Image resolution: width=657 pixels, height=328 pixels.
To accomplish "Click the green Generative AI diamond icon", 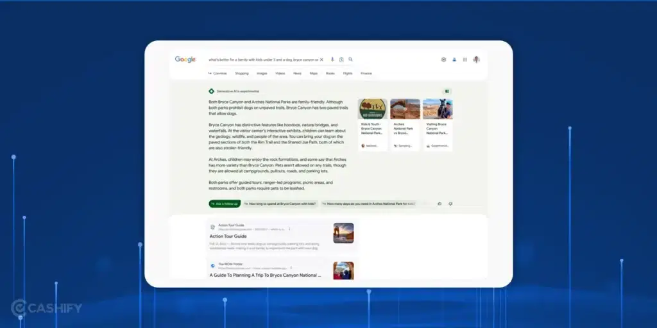I will click(211, 91).
